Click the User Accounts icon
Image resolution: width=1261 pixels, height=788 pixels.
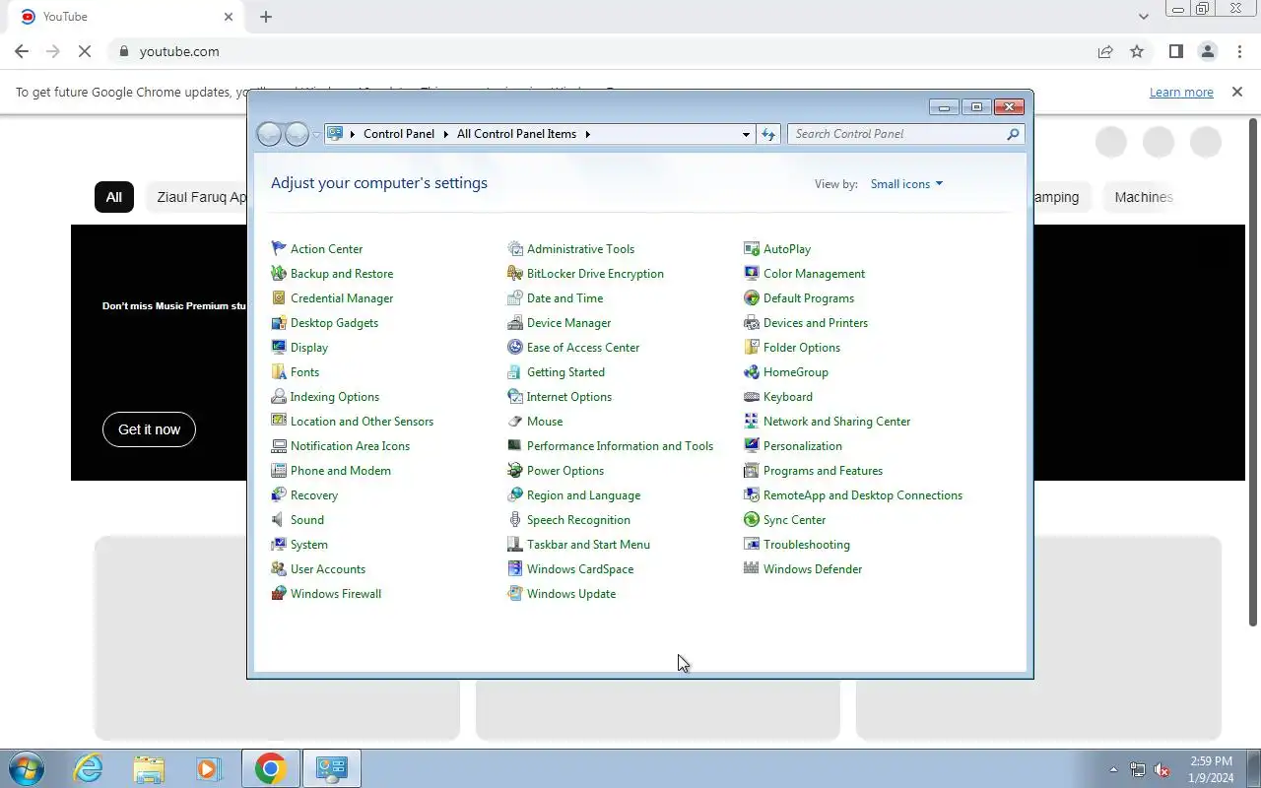pos(279,569)
